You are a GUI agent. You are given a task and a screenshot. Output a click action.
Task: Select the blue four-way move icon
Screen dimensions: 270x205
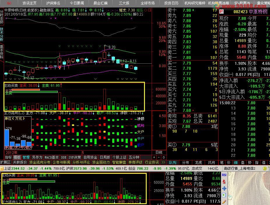coord(224,188)
